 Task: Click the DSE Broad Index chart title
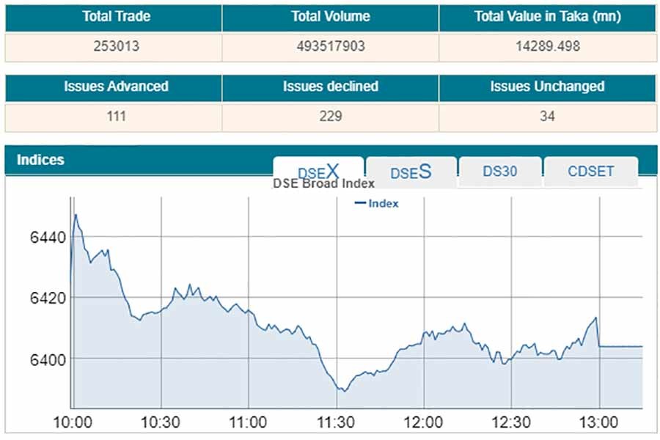(x=323, y=183)
